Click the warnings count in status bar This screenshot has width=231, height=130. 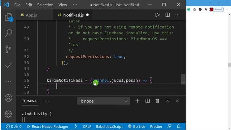click(18, 126)
